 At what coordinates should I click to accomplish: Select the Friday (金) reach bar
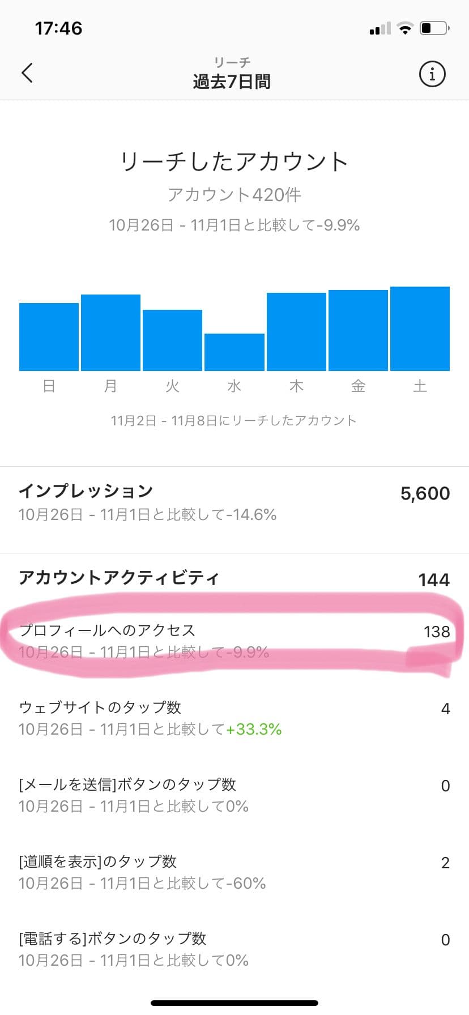(358, 330)
